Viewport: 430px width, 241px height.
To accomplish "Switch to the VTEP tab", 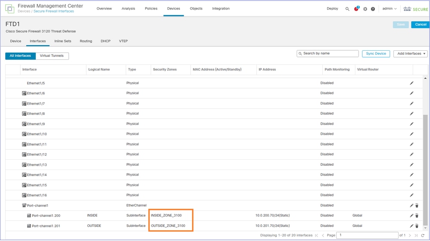I will click(x=124, y=41).
